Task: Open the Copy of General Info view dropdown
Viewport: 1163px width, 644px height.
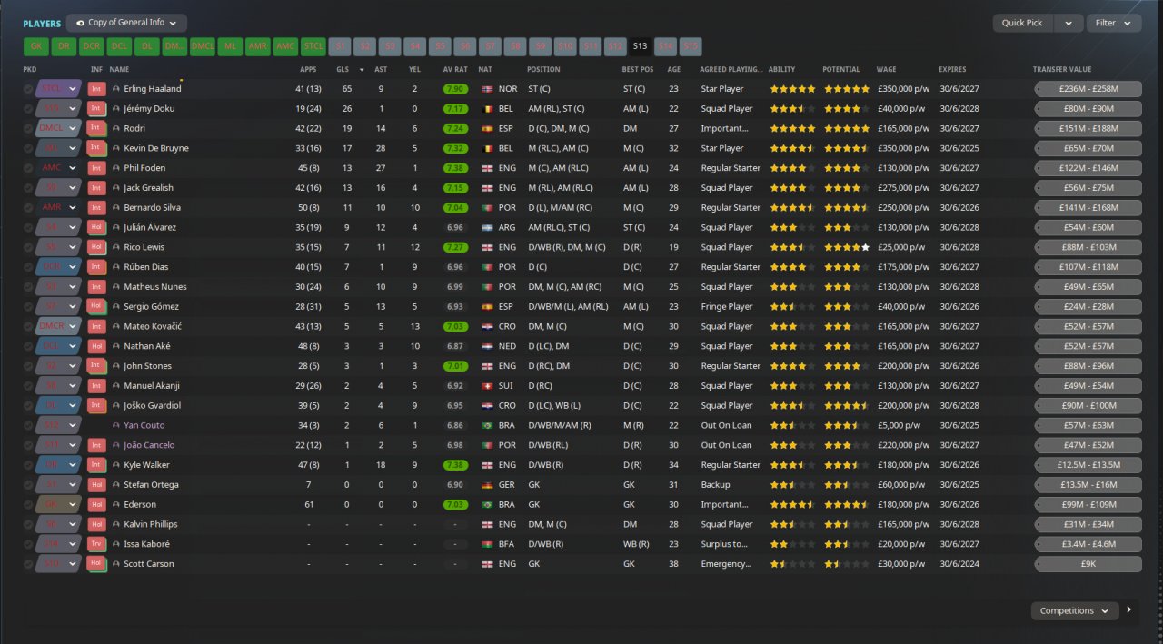Action: [x=126, y=24]
